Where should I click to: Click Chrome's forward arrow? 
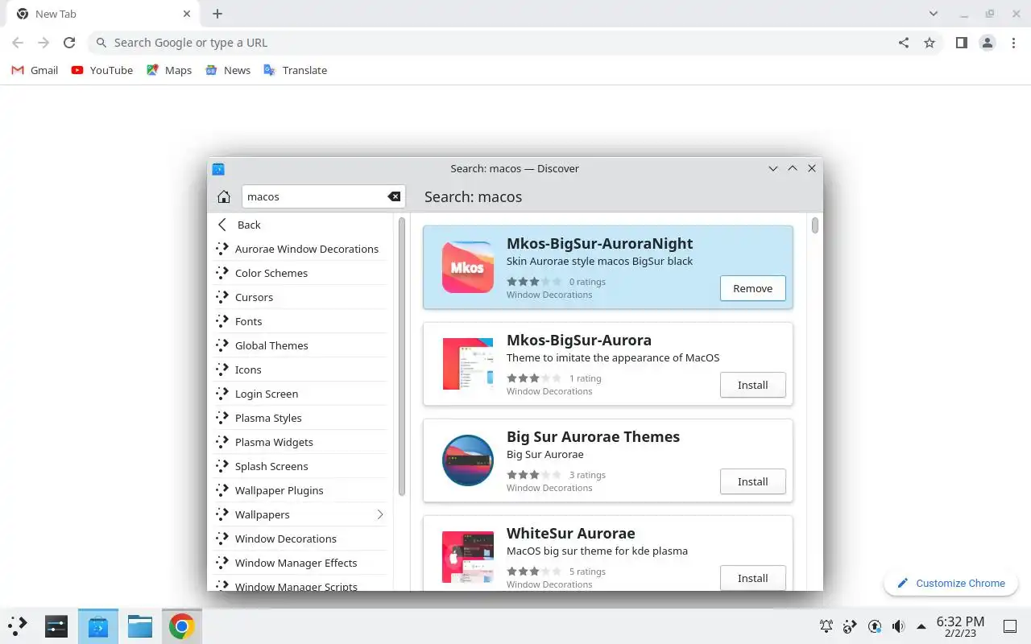(43, 43)
